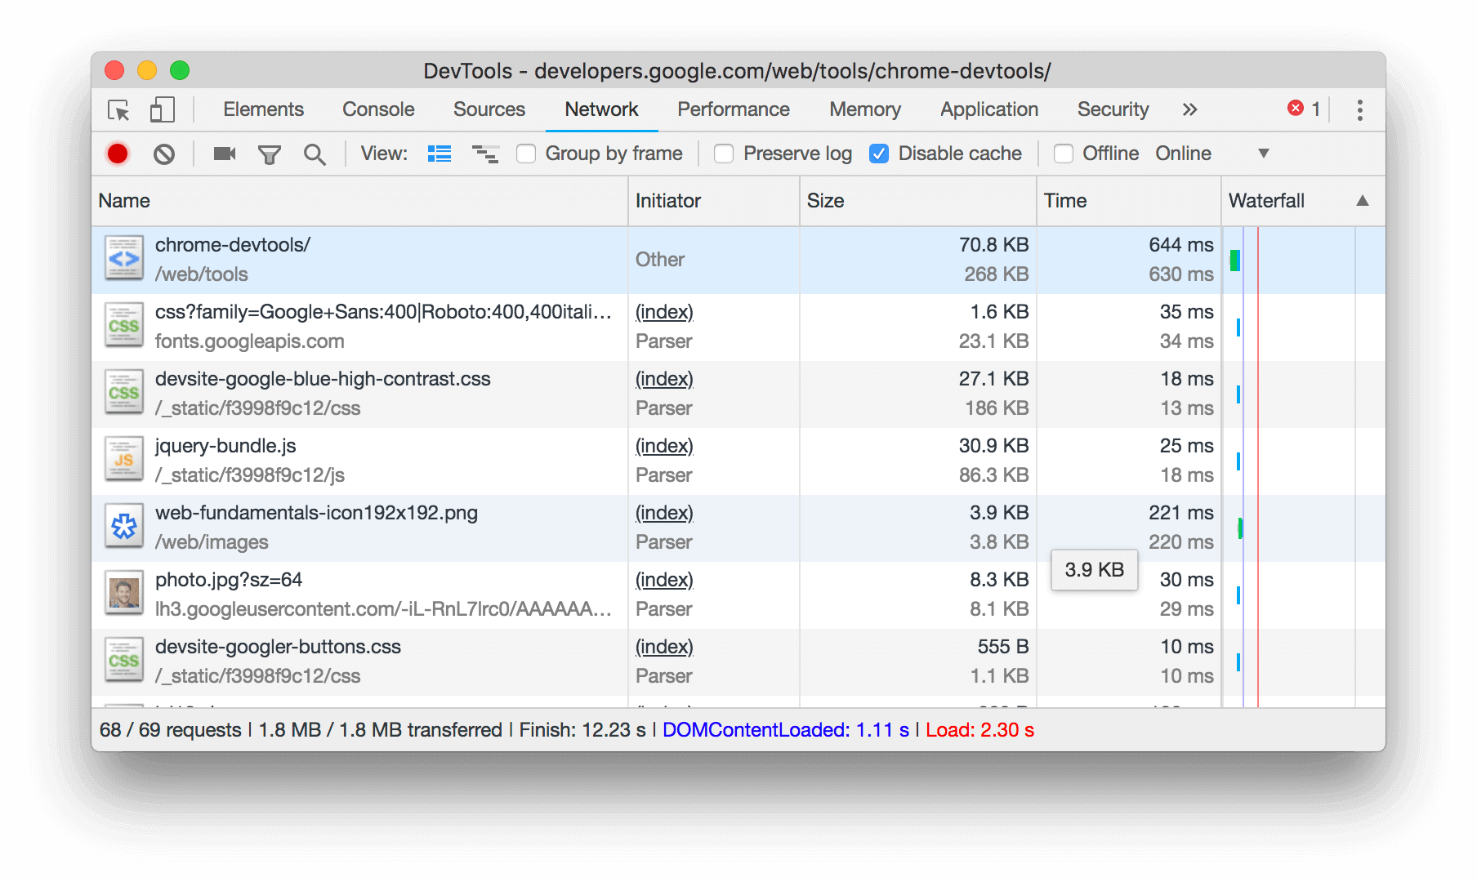Click the 70.8 KB size cell

point(993,245)
